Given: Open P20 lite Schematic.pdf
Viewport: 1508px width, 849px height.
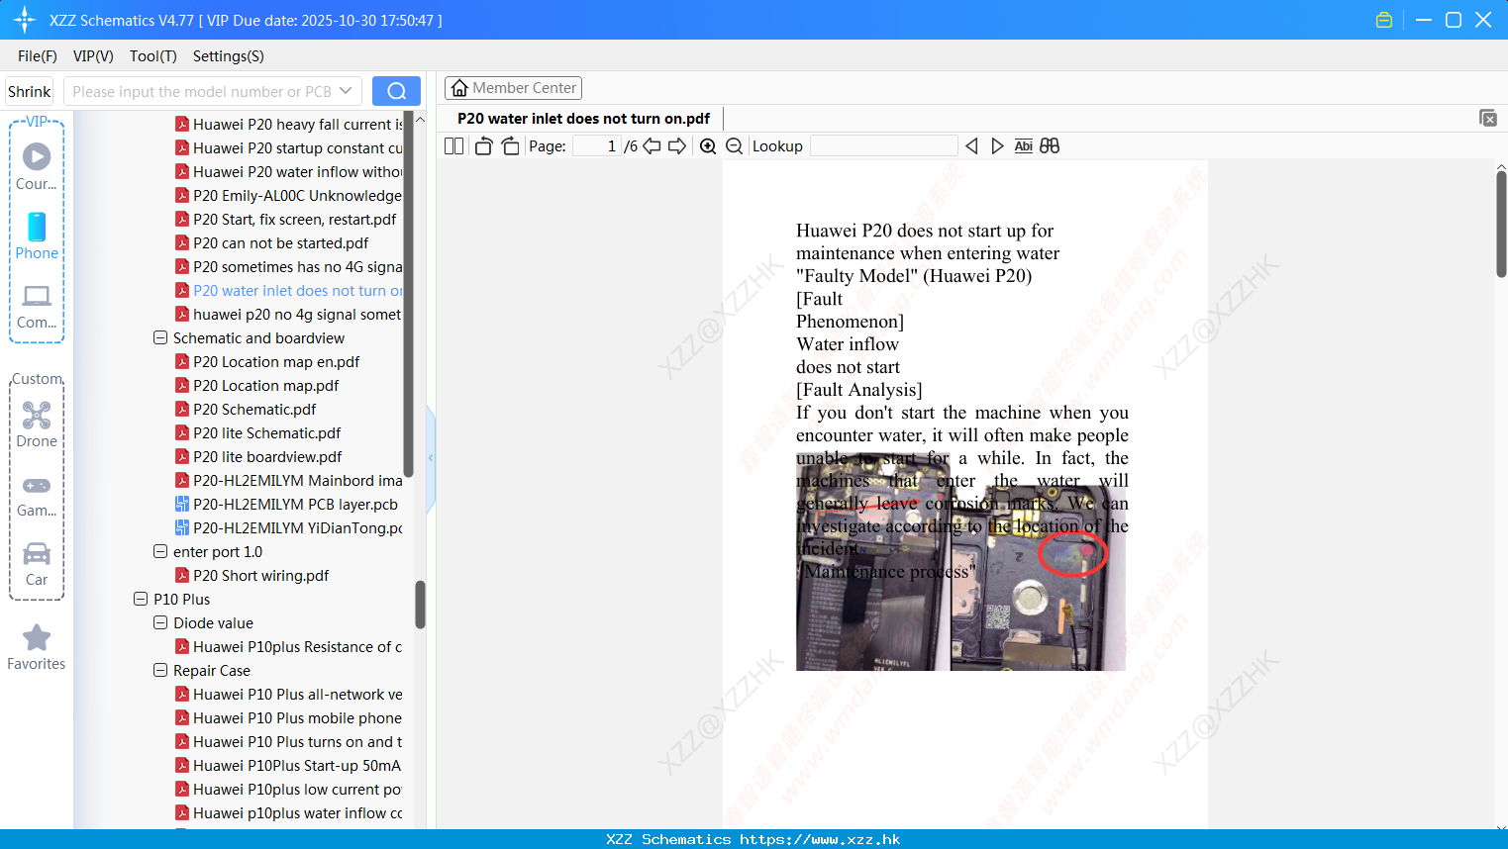Looking at the screenshot, I should [x=266, y=433].
